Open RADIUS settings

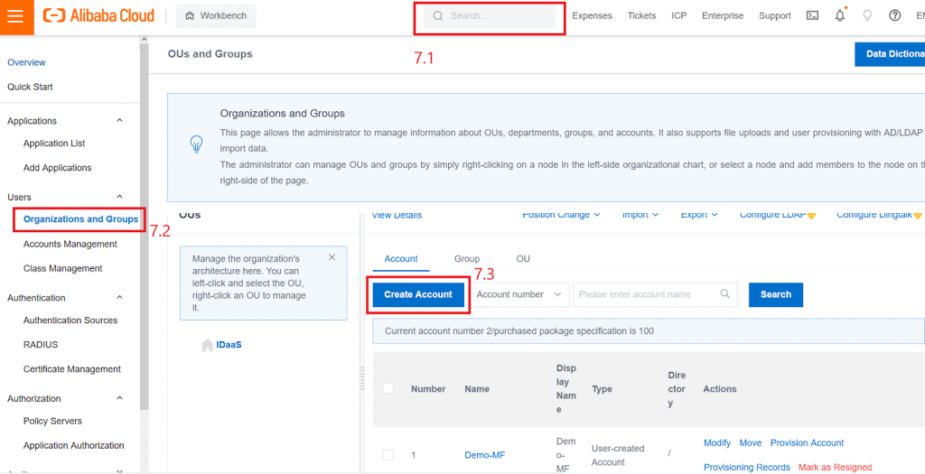41,344
